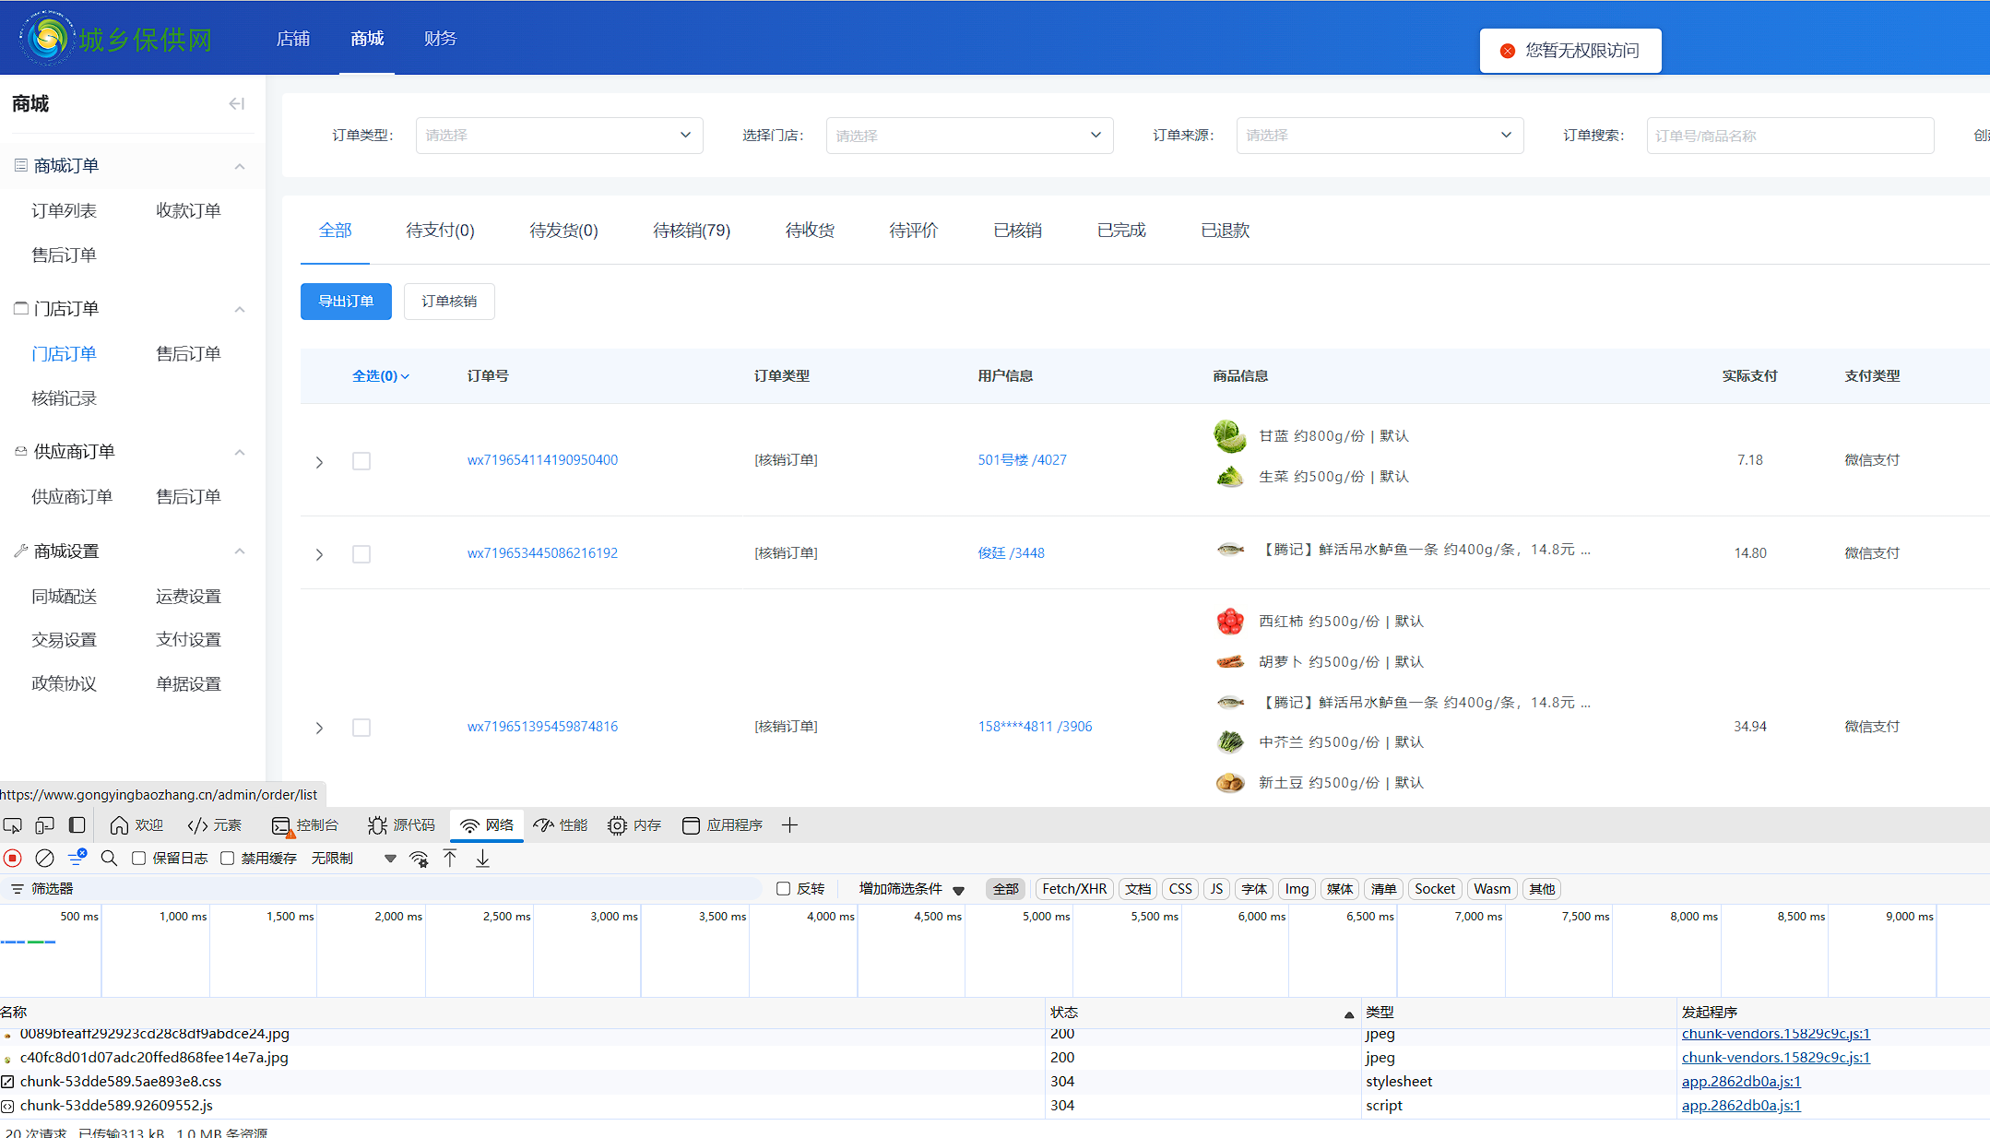Expand the order row for 俊廷 /3448
1990x1138 pixels.
coord(319,554)
